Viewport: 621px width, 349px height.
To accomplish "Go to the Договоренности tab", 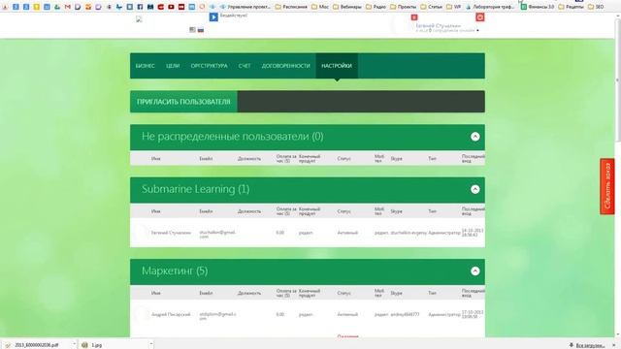I will click(x=285, y=66).
